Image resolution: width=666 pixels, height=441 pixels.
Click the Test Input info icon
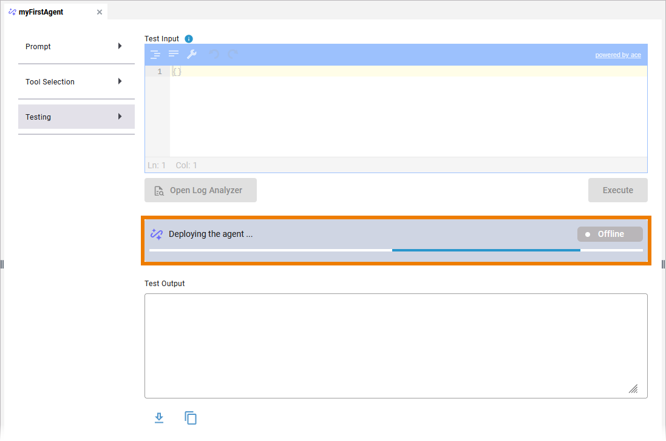(189, 39)
